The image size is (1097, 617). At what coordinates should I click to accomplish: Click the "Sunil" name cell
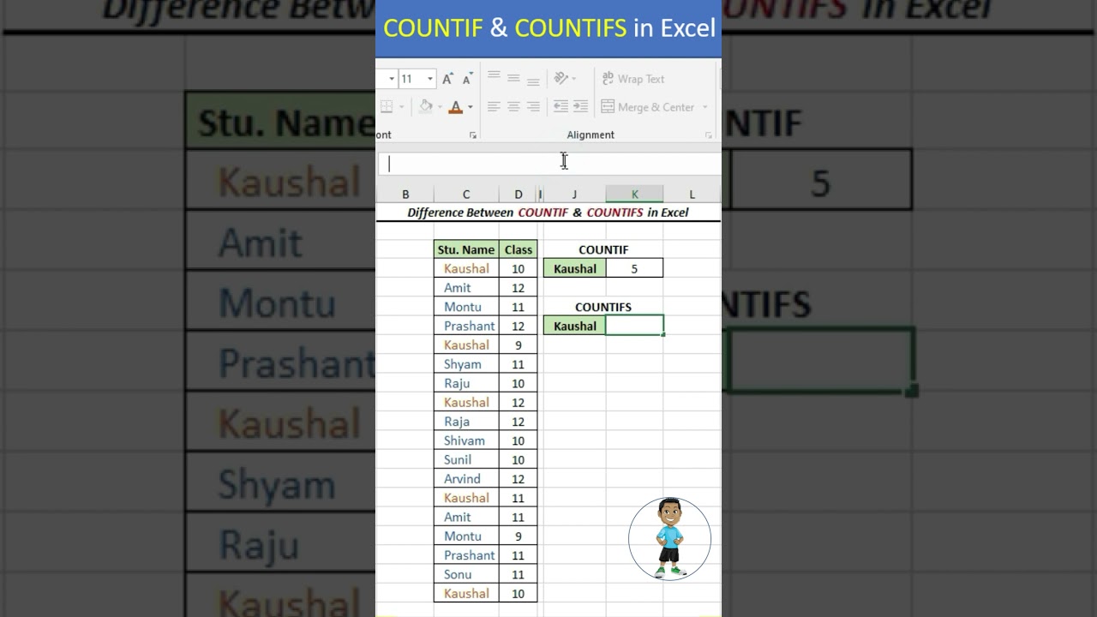[466, 459]
